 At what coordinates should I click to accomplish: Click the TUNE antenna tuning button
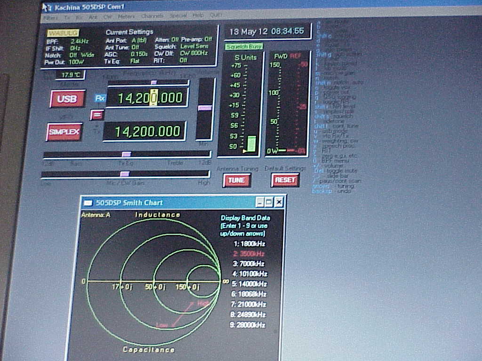(x=237, y=180)
